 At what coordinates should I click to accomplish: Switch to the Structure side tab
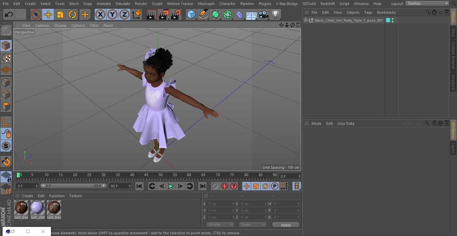pos(453,82)
